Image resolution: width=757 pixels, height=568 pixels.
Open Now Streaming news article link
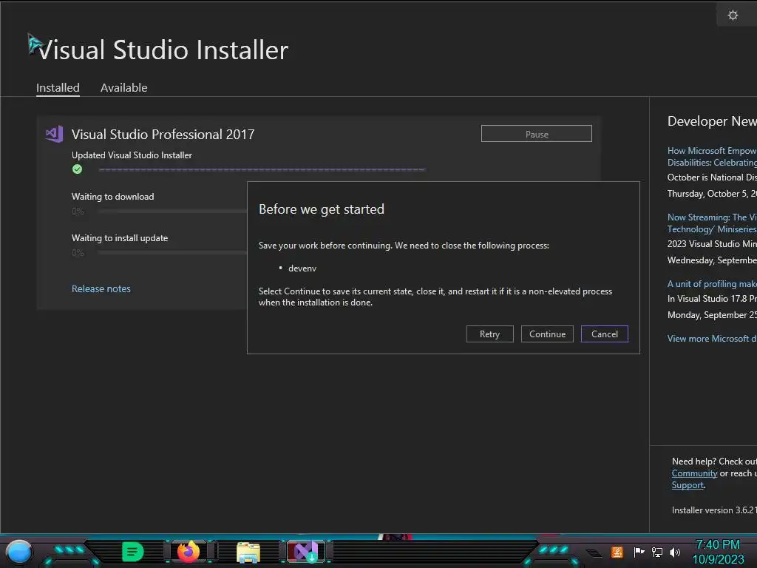tap(712, 223)
